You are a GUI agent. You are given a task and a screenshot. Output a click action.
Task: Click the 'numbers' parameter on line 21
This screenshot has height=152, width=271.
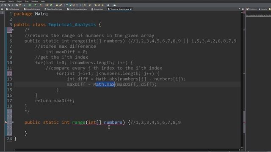tap(113, 122)
